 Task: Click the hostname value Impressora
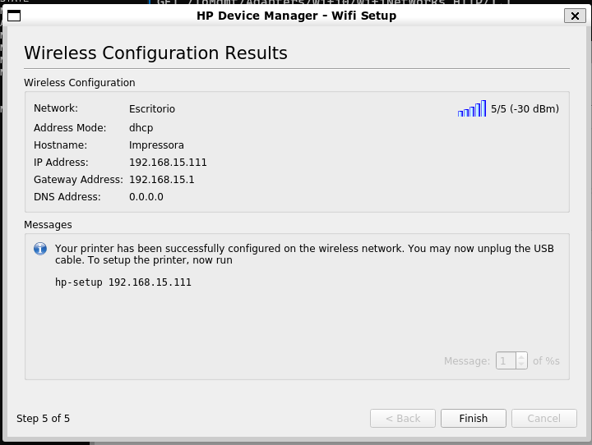coord(156,145)
